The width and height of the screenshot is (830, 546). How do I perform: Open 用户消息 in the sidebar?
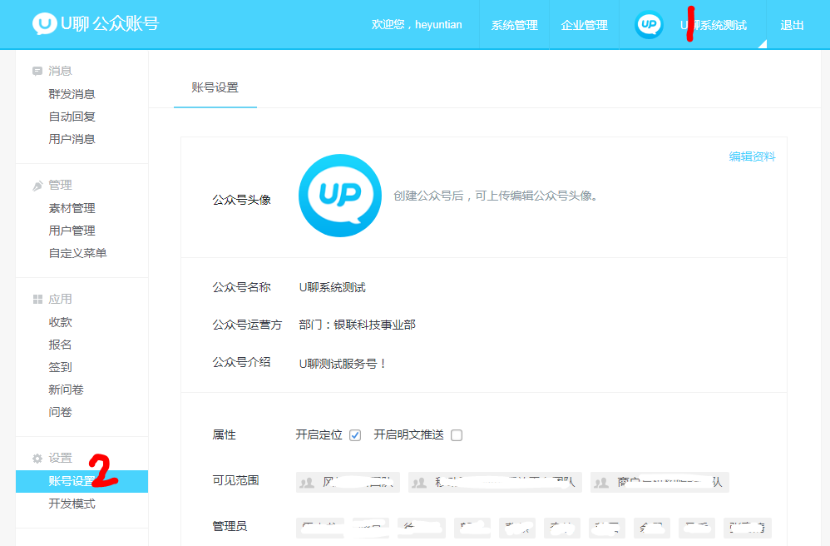point(72,139)
